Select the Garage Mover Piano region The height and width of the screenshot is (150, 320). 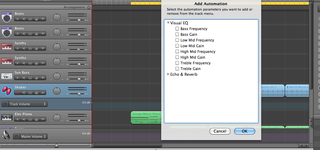pos(146,118)
